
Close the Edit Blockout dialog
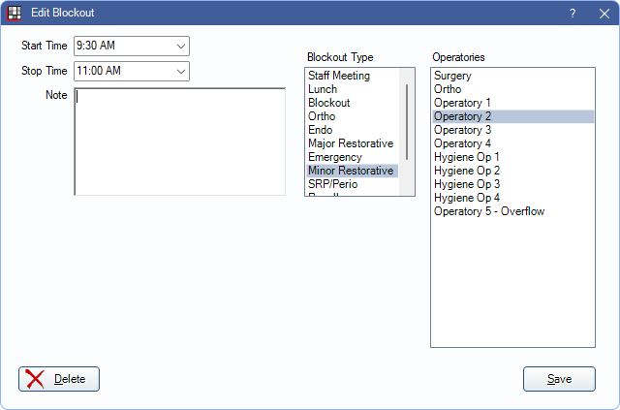pyautogui.click(x=602, y=14)
